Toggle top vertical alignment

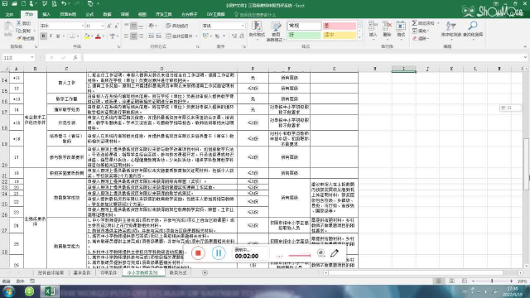tap(126, 26)
